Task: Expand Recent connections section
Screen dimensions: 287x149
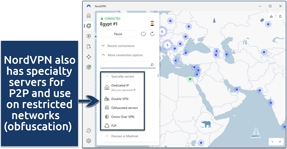Action: 118,46
